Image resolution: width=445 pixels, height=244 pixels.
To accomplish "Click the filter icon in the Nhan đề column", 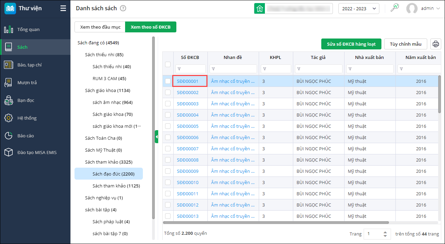I will point(213,69).
